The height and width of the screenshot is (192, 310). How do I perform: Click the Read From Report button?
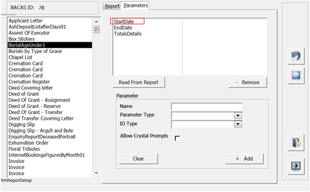click(x=139, y=82)
